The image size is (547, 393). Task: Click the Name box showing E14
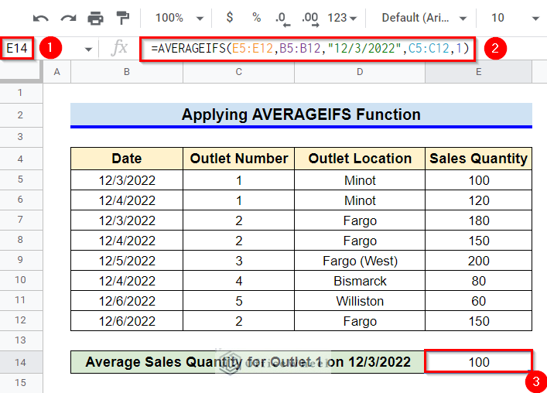pos(19,49)
